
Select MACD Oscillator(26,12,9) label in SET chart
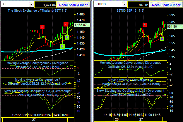tap(37, 65)
